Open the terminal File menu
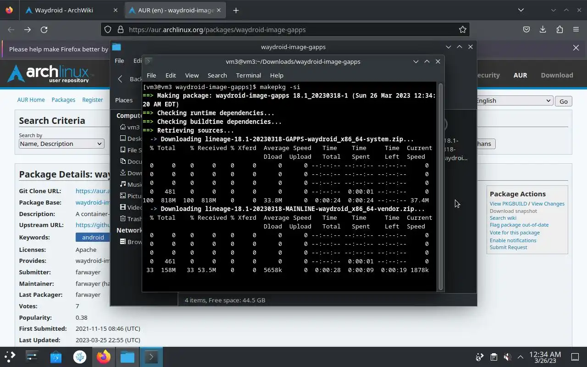This screenshot has height=367, width=587. pyautogui.click(x=151, y=75)
